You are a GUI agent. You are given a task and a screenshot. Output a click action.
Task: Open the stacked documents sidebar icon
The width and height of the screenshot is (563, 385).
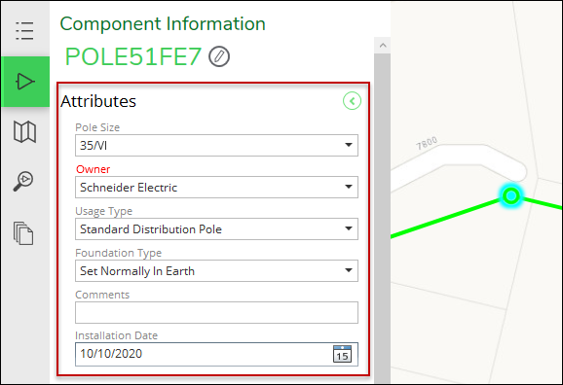click(23, 233)
